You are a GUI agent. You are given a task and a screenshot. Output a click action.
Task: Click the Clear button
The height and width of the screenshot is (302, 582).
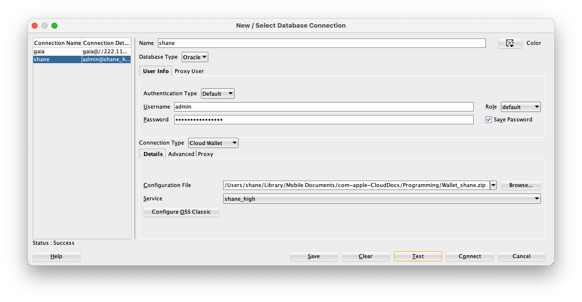point(366,256)
